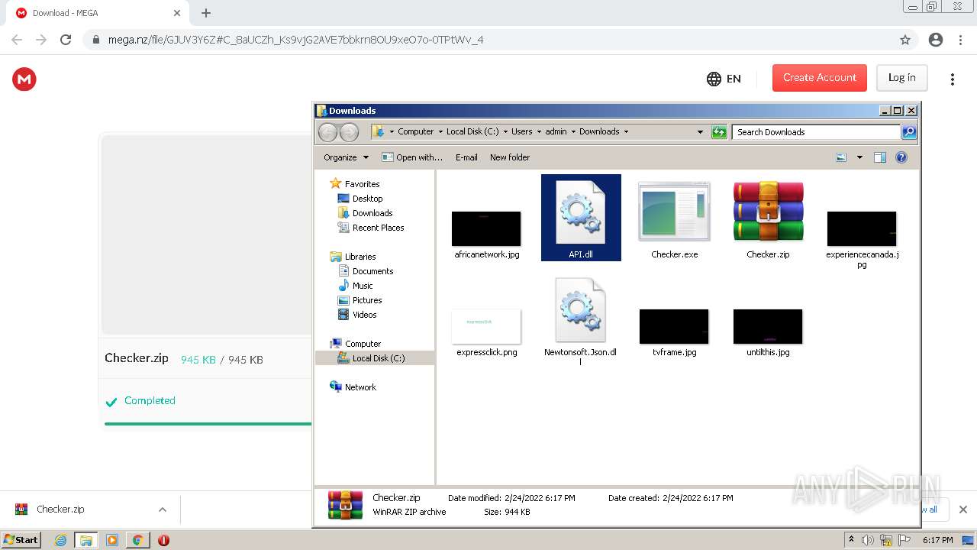Open Pictures library
Viewport: 977px width, 550px height.
coord(367,300)
